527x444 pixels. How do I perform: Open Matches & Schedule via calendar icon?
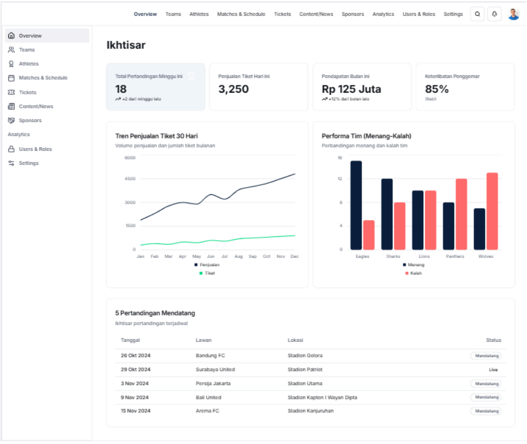click(x=11, y=78)
